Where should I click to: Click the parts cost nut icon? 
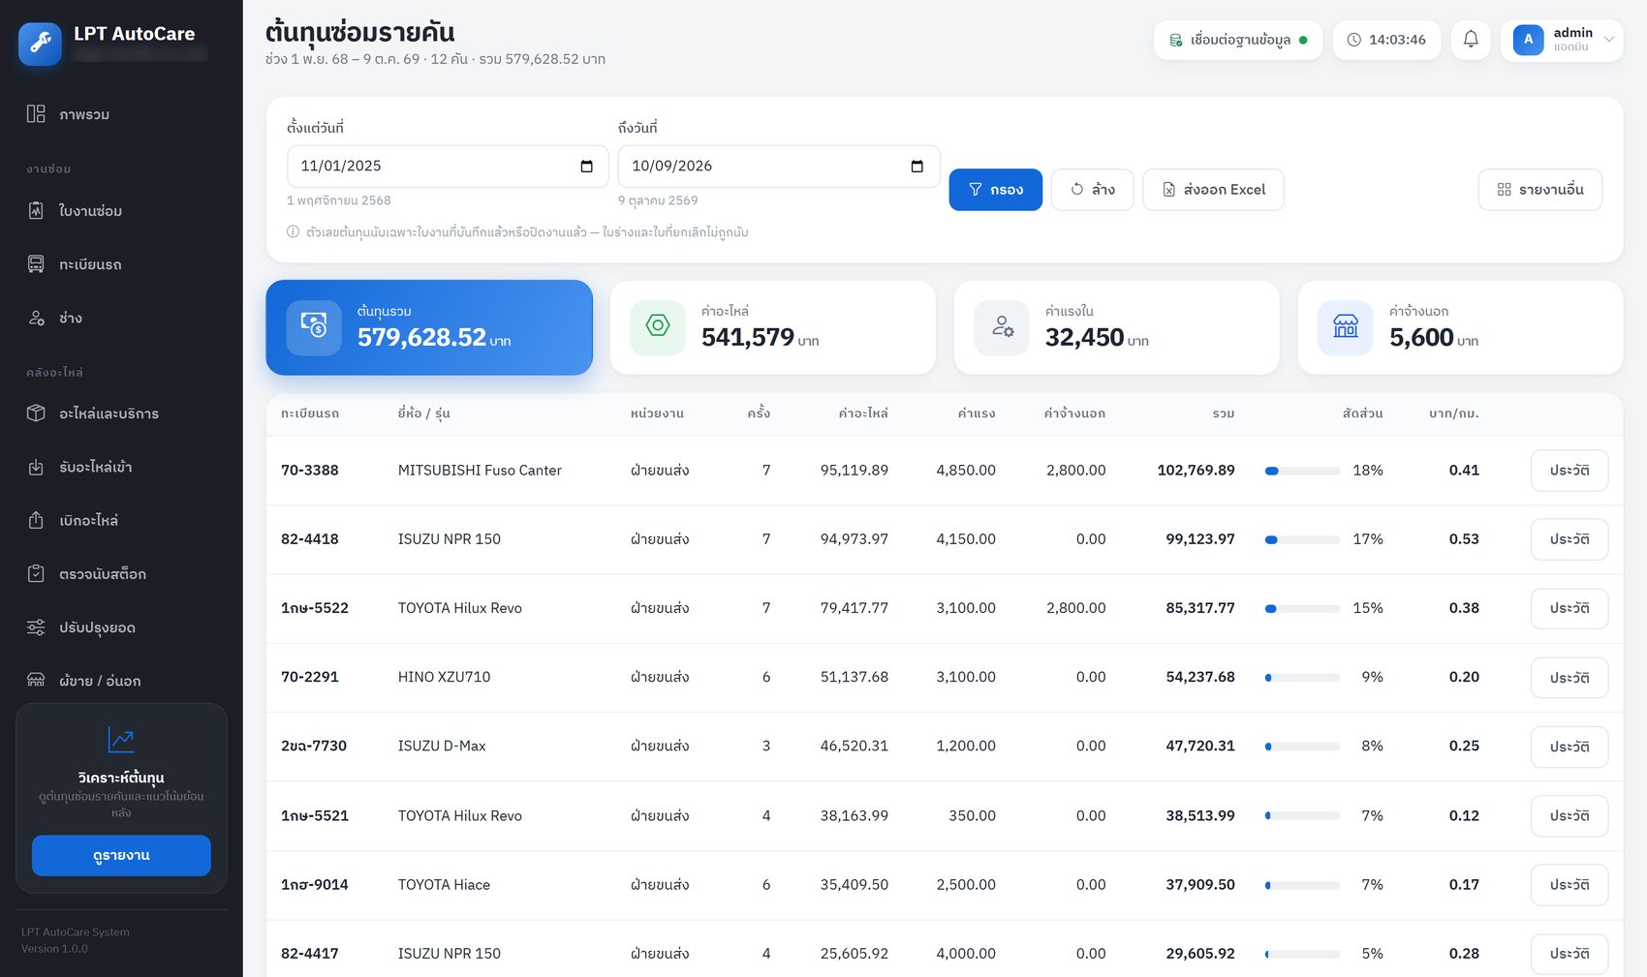click(658, 327)
